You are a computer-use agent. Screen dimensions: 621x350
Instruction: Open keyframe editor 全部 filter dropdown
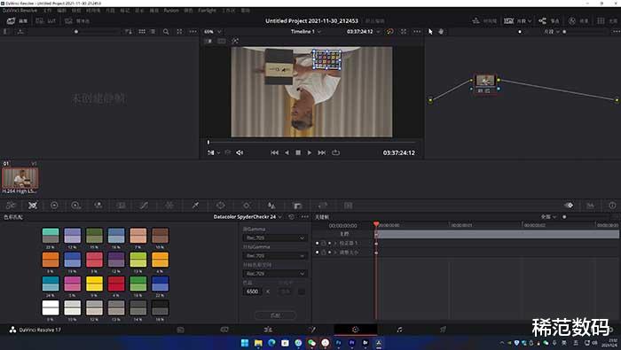(x=548, y=217)
